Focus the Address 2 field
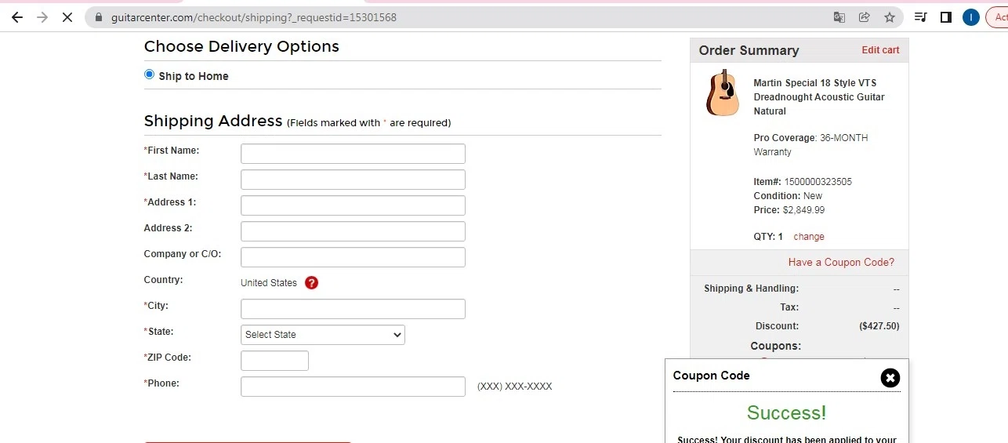Viewport: 1008px width, 443px height. (x=353, y=231)
